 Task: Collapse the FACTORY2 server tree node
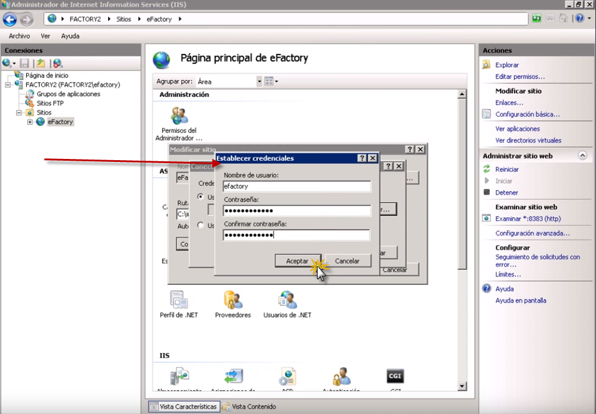pos(8,85)
